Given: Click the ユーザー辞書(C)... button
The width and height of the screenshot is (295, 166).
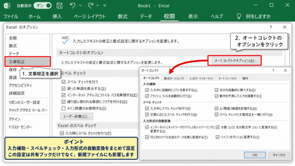Looking at the screenshot, I should click(x=77, y=117).
